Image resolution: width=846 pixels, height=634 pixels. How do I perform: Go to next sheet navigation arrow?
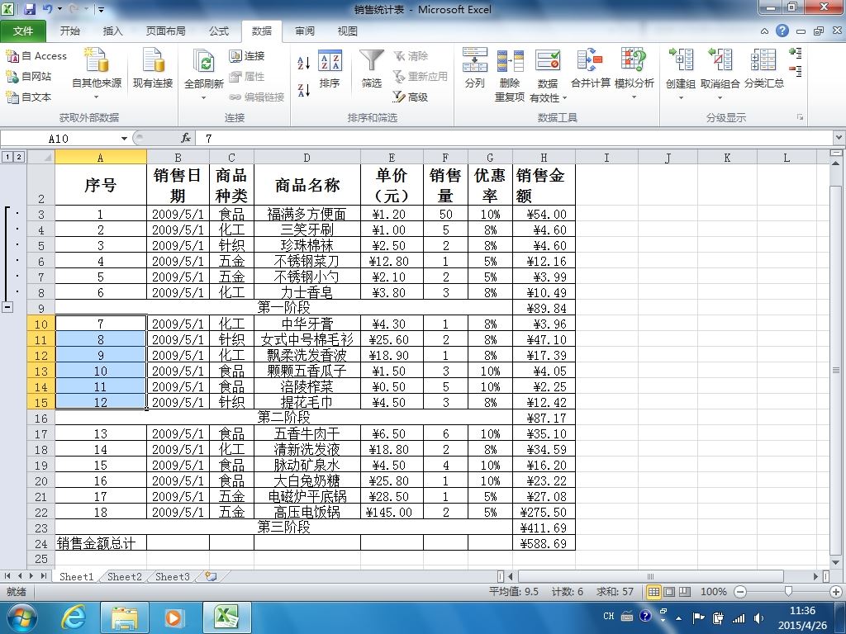point(31,575)
